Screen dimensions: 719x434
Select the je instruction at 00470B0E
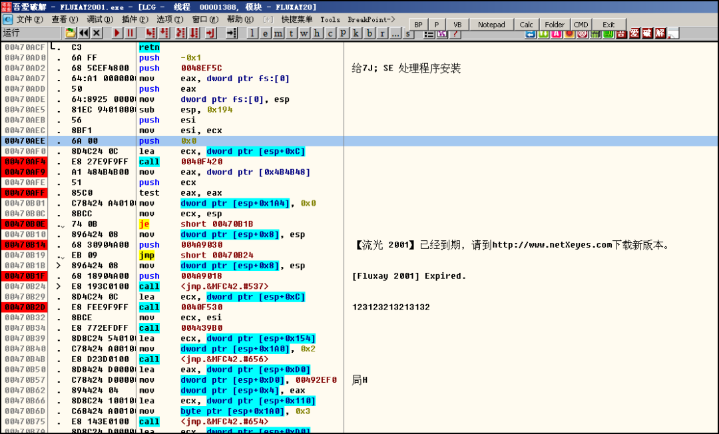144,224
